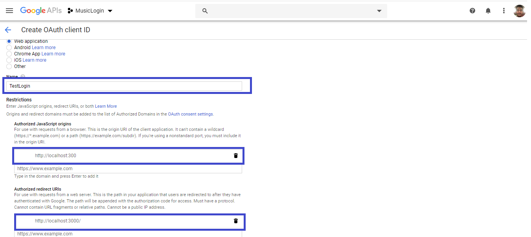The width and height of the screenshot is (531, 237).
Task: Open Learn More link under Restrictions
Action: pos(106,106)
